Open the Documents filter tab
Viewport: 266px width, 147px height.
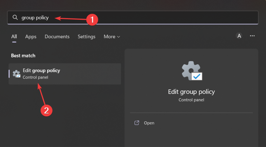(x=57, y=37)
